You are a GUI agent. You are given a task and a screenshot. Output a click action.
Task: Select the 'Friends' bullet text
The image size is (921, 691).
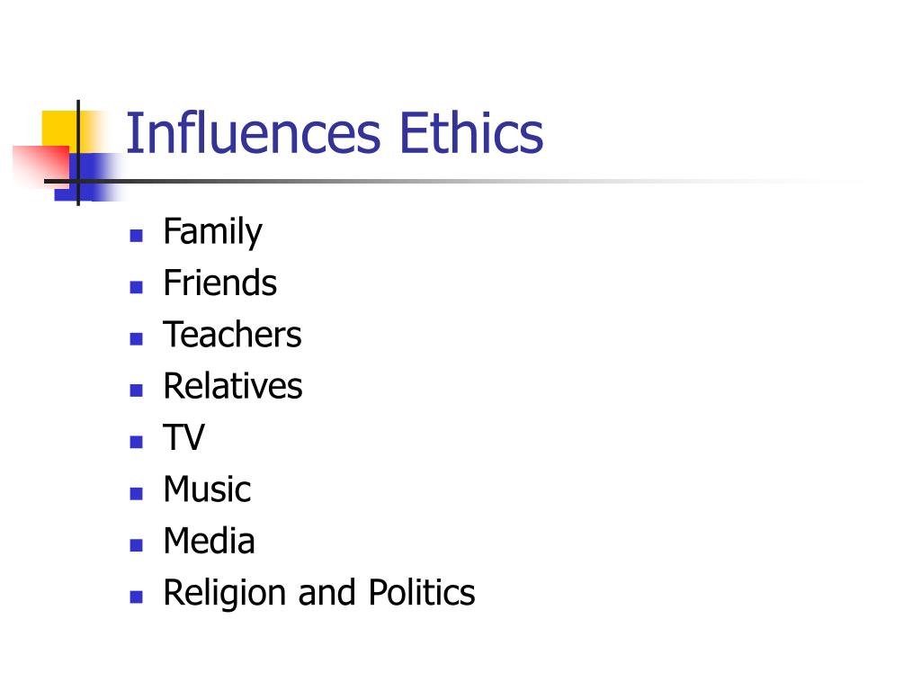pos(219,283)
